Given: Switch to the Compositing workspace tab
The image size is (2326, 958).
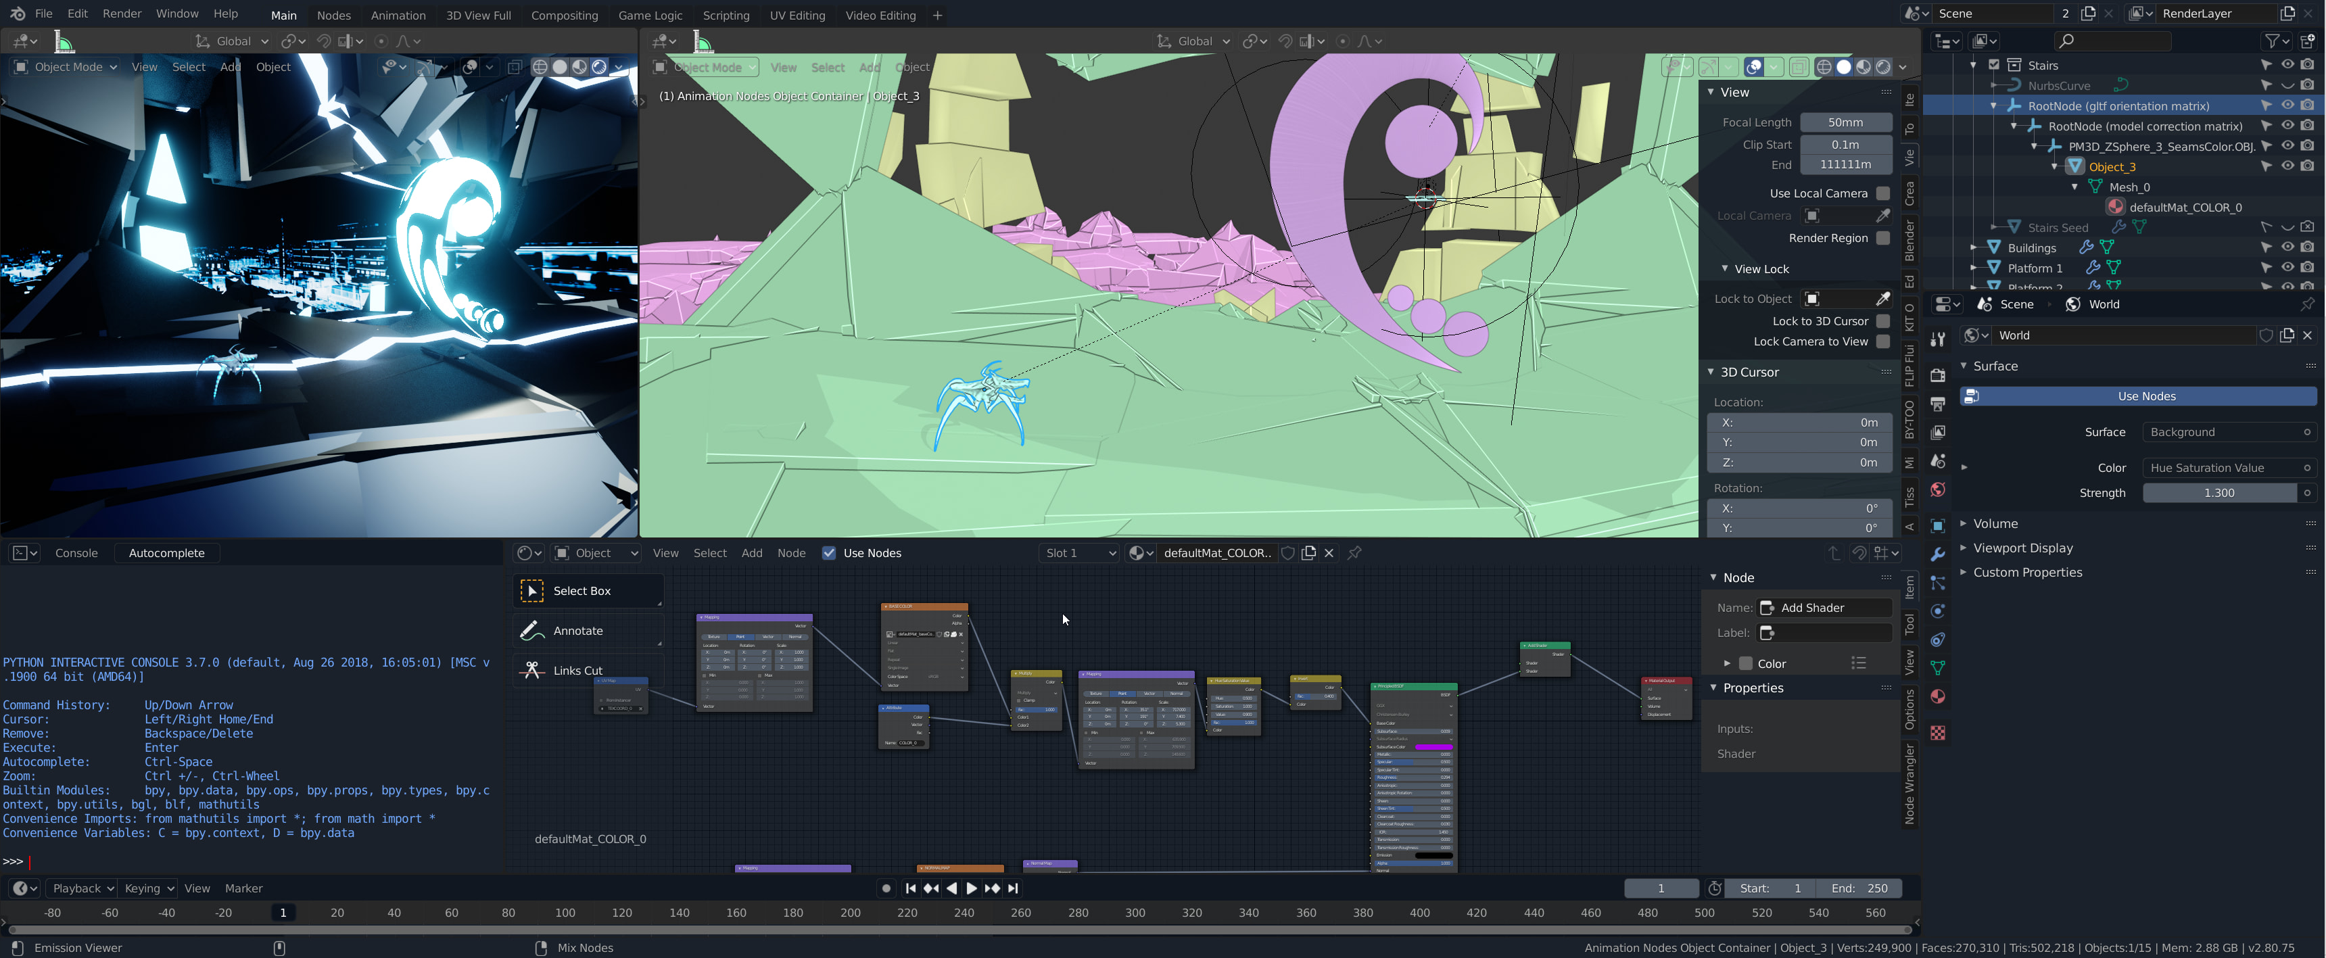Looking at the screenshot, I should click(563, 16).
